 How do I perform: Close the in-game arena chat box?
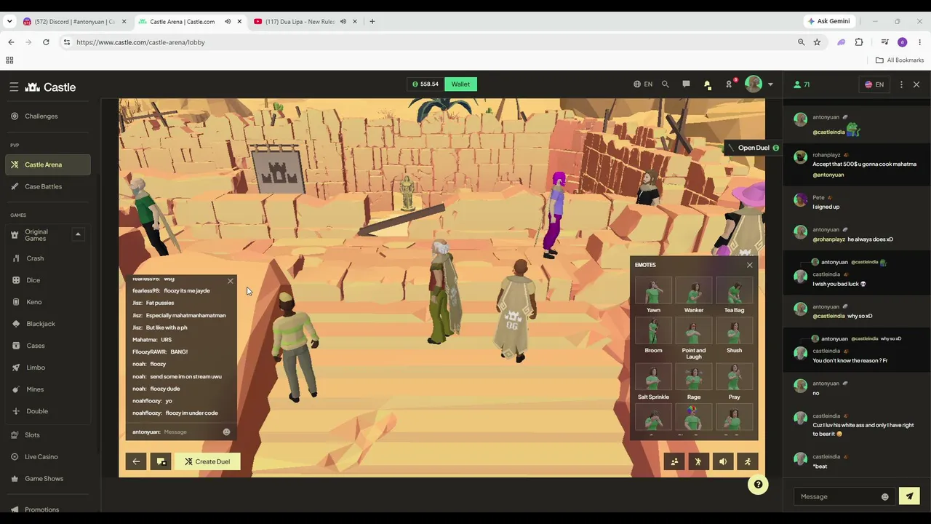click(x=231, y=281)
